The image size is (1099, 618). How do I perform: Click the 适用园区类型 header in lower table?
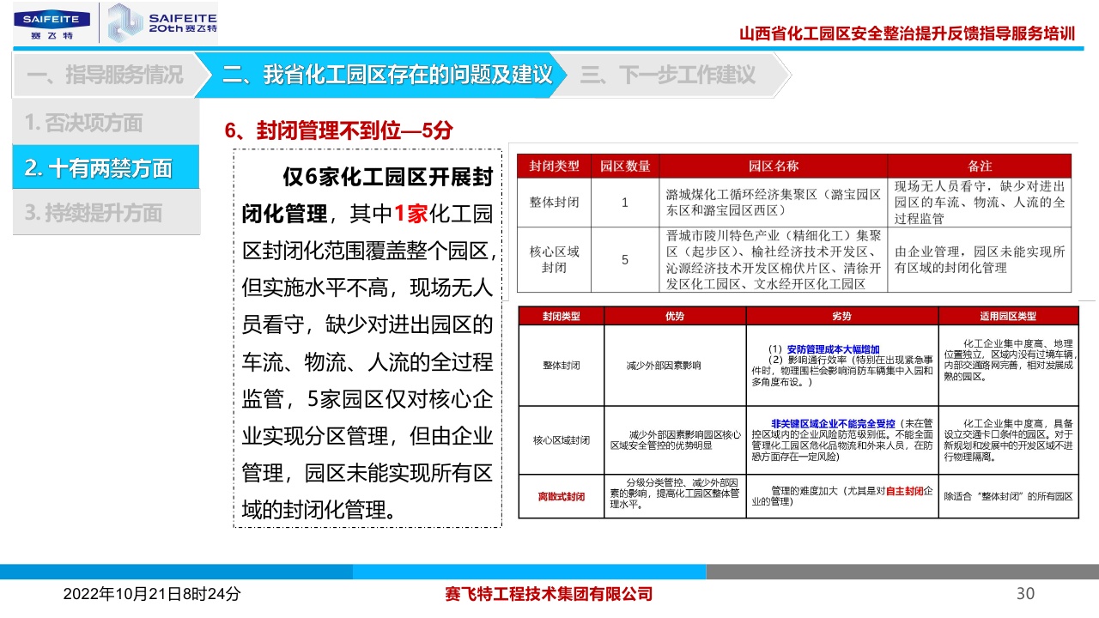pyautogui.click(x=1007, y=316)
